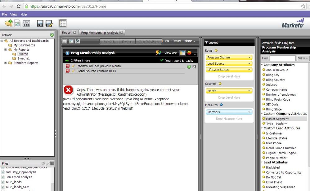Image resolution: width=310 pixels, height=191 pixels.
Task: Toggle the layout panel toolbar icon
Action: (x=71, y=41)
